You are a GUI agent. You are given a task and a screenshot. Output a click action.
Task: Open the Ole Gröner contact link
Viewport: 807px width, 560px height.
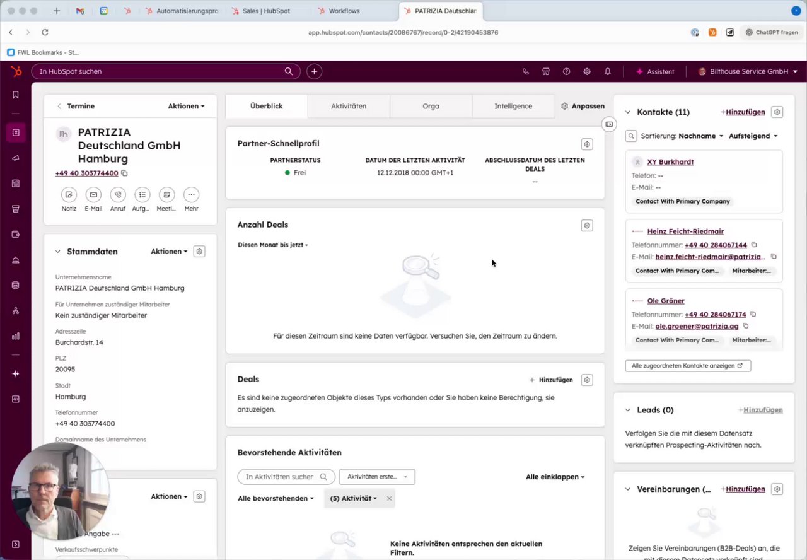(666, 301)
